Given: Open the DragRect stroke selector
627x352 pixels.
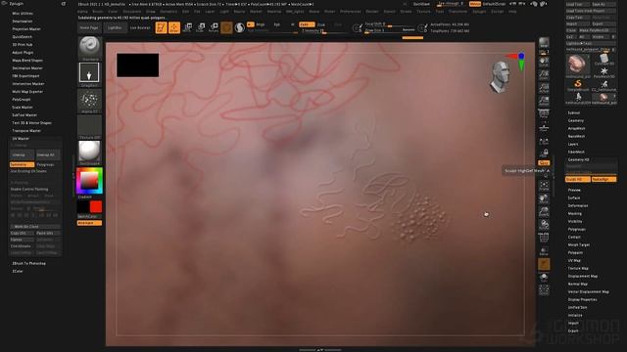Looking at the screenshot, I should tap(89, 74).
